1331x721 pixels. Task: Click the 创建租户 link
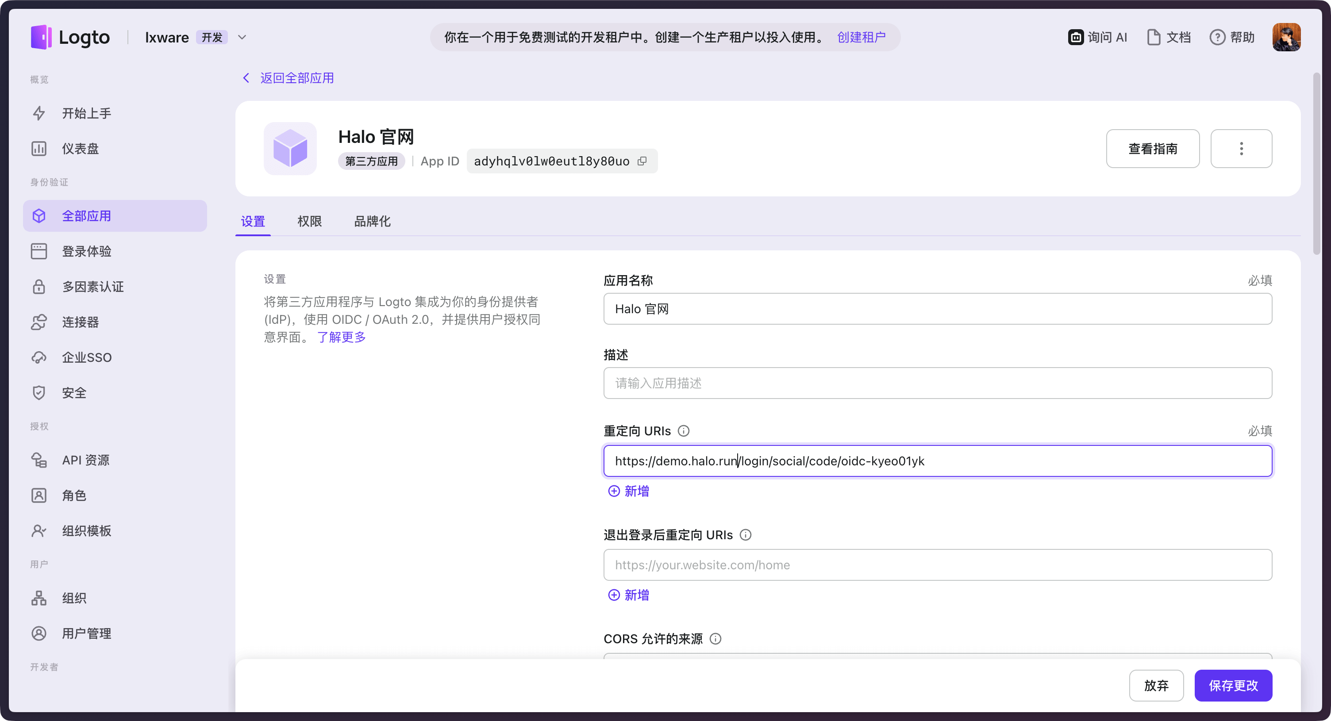click(862, 37)
